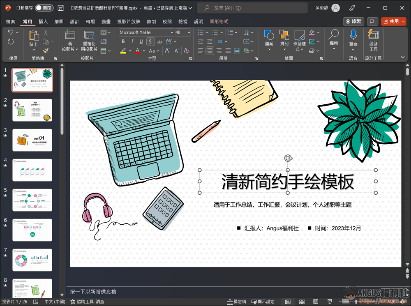The height and width of the screenshot is (306, 411).
Task: Collapse the ribbon chevron
Action: 402,58
